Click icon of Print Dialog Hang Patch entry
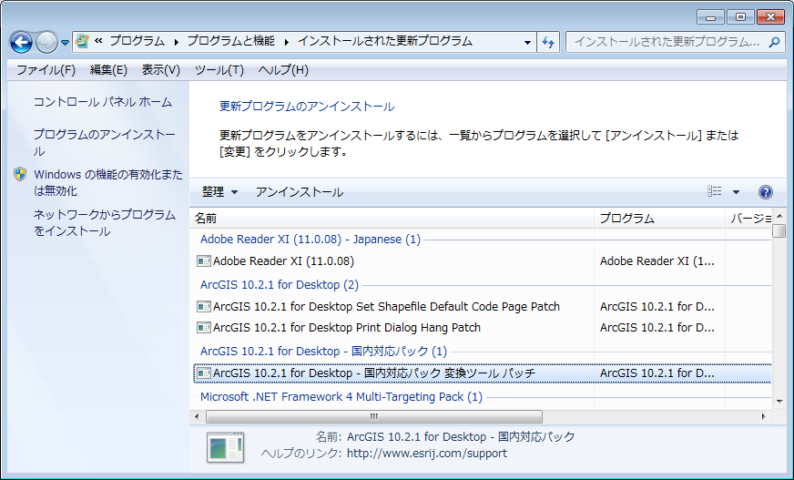The image size is (794, 480). coord(204,328)
